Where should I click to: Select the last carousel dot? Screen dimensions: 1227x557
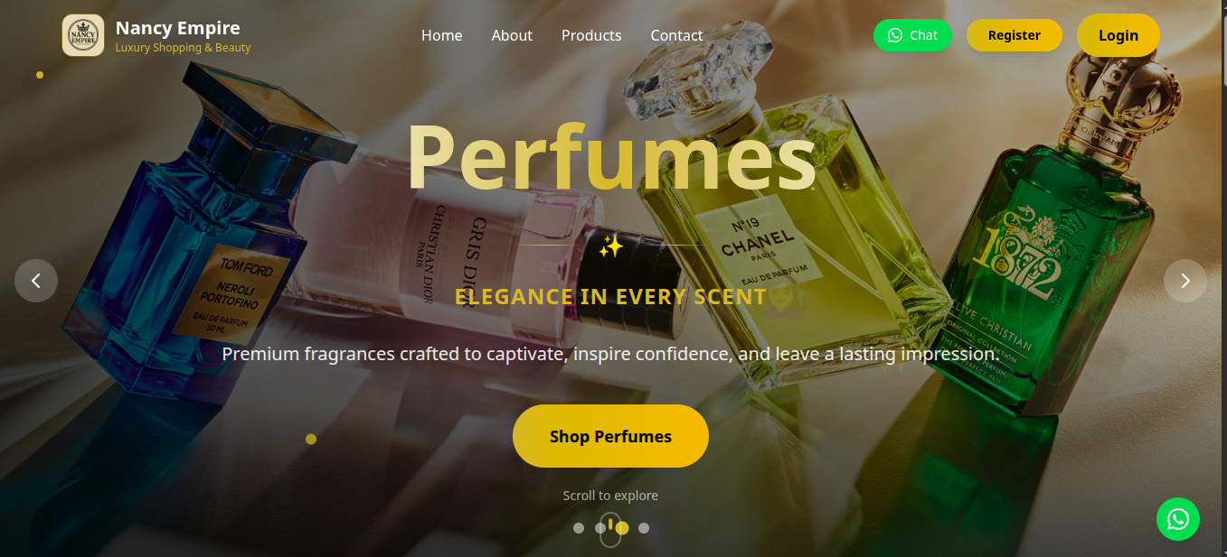pos(644,528)
